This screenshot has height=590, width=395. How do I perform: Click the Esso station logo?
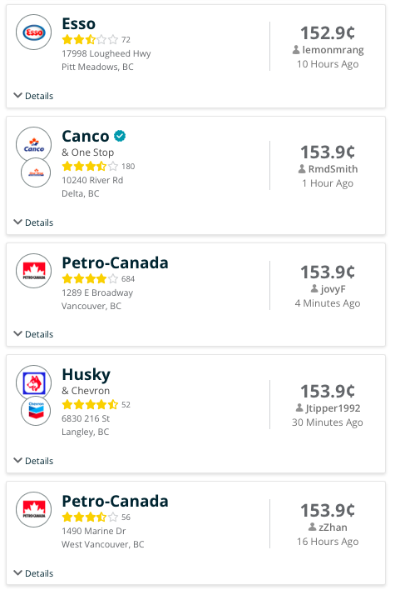point(34,32)
